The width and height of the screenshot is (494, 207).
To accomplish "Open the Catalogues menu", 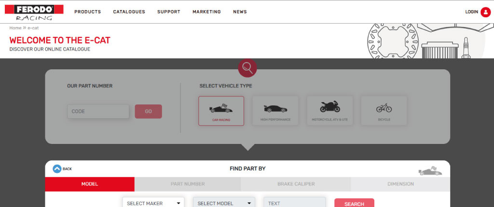I will point(129,12).
